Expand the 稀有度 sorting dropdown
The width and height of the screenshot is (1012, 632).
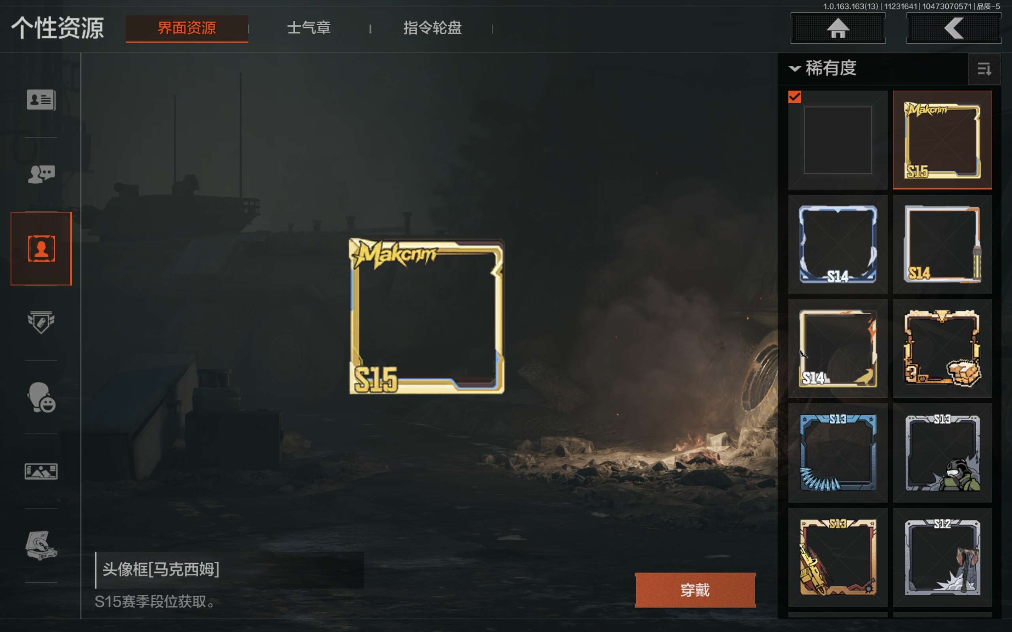click(823, 68)
